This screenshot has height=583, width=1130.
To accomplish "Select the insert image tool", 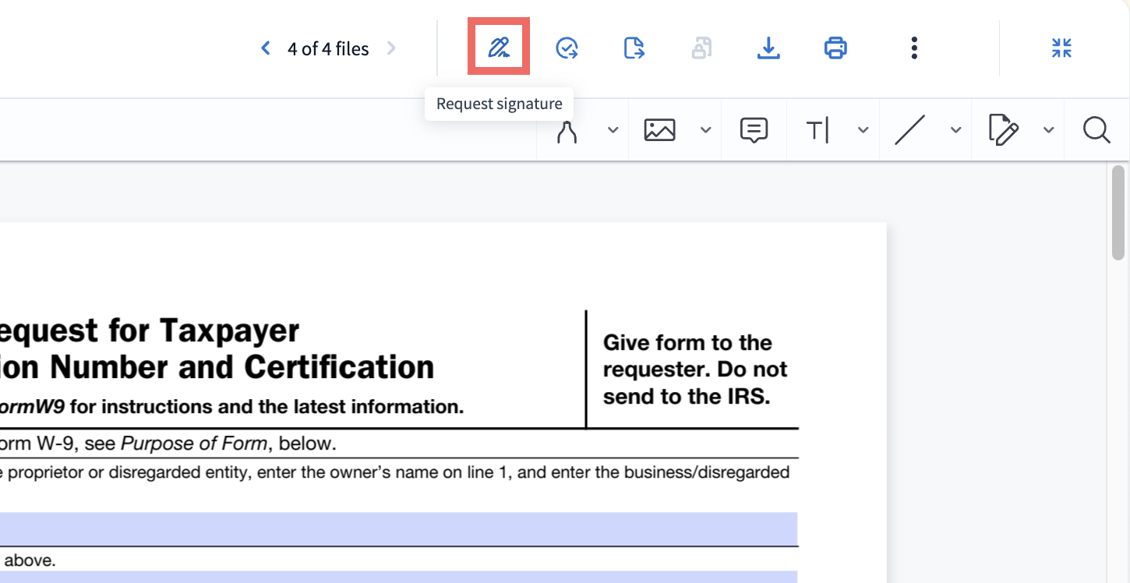I will point(659,130).
